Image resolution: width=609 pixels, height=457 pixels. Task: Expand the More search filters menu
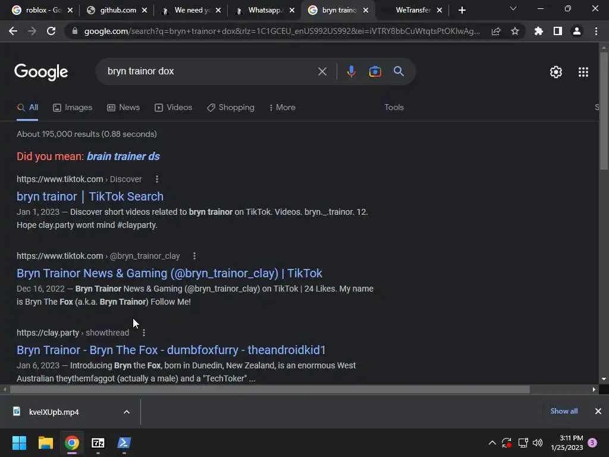[x=282, y=108]
